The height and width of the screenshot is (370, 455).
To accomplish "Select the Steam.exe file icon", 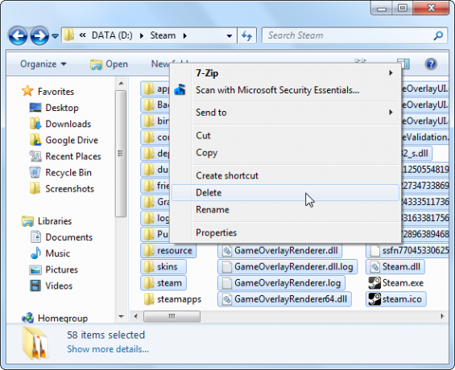I will pos(374,283).
